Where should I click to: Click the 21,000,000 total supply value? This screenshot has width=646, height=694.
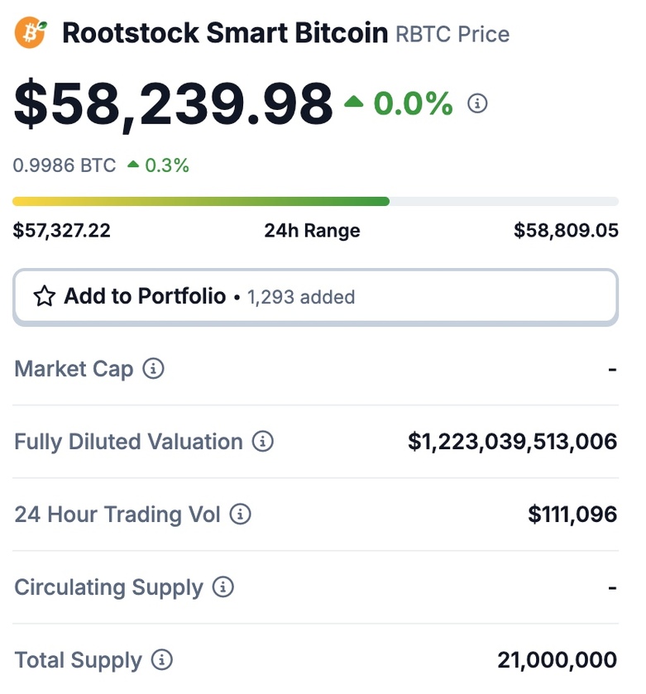(x=557, y=660)
